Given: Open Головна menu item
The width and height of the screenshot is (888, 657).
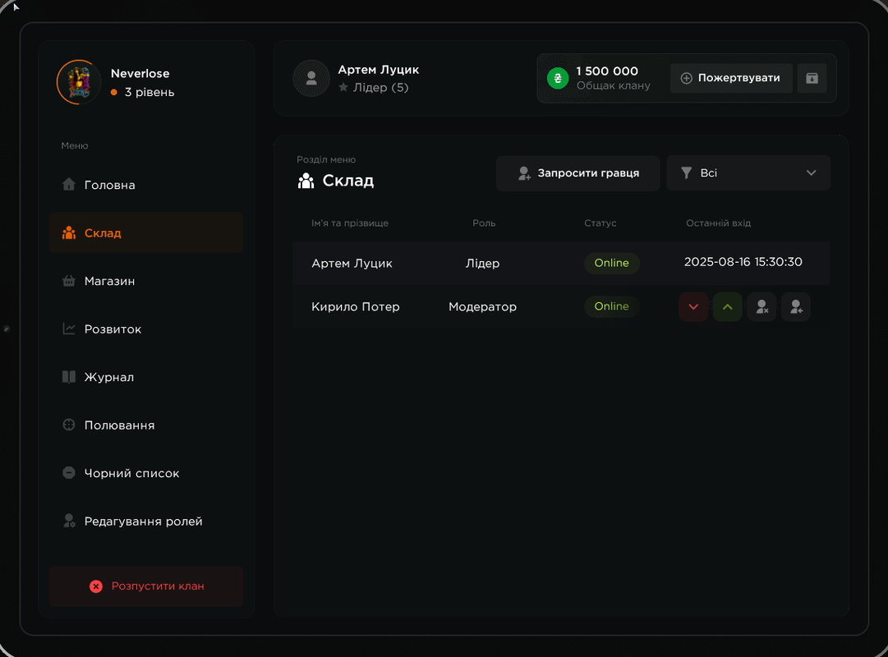Looking at the screenshot, I should [147, 185].
